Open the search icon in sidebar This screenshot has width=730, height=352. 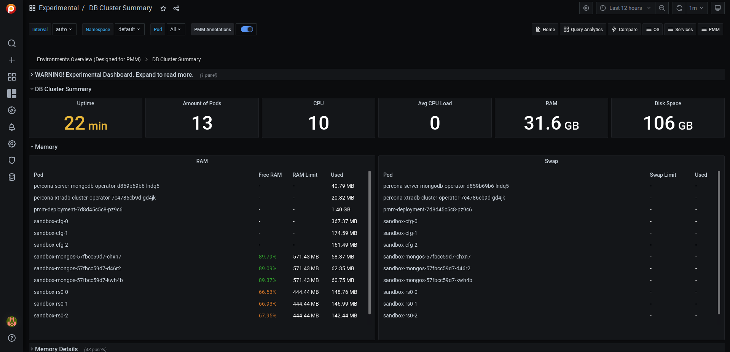12,43
